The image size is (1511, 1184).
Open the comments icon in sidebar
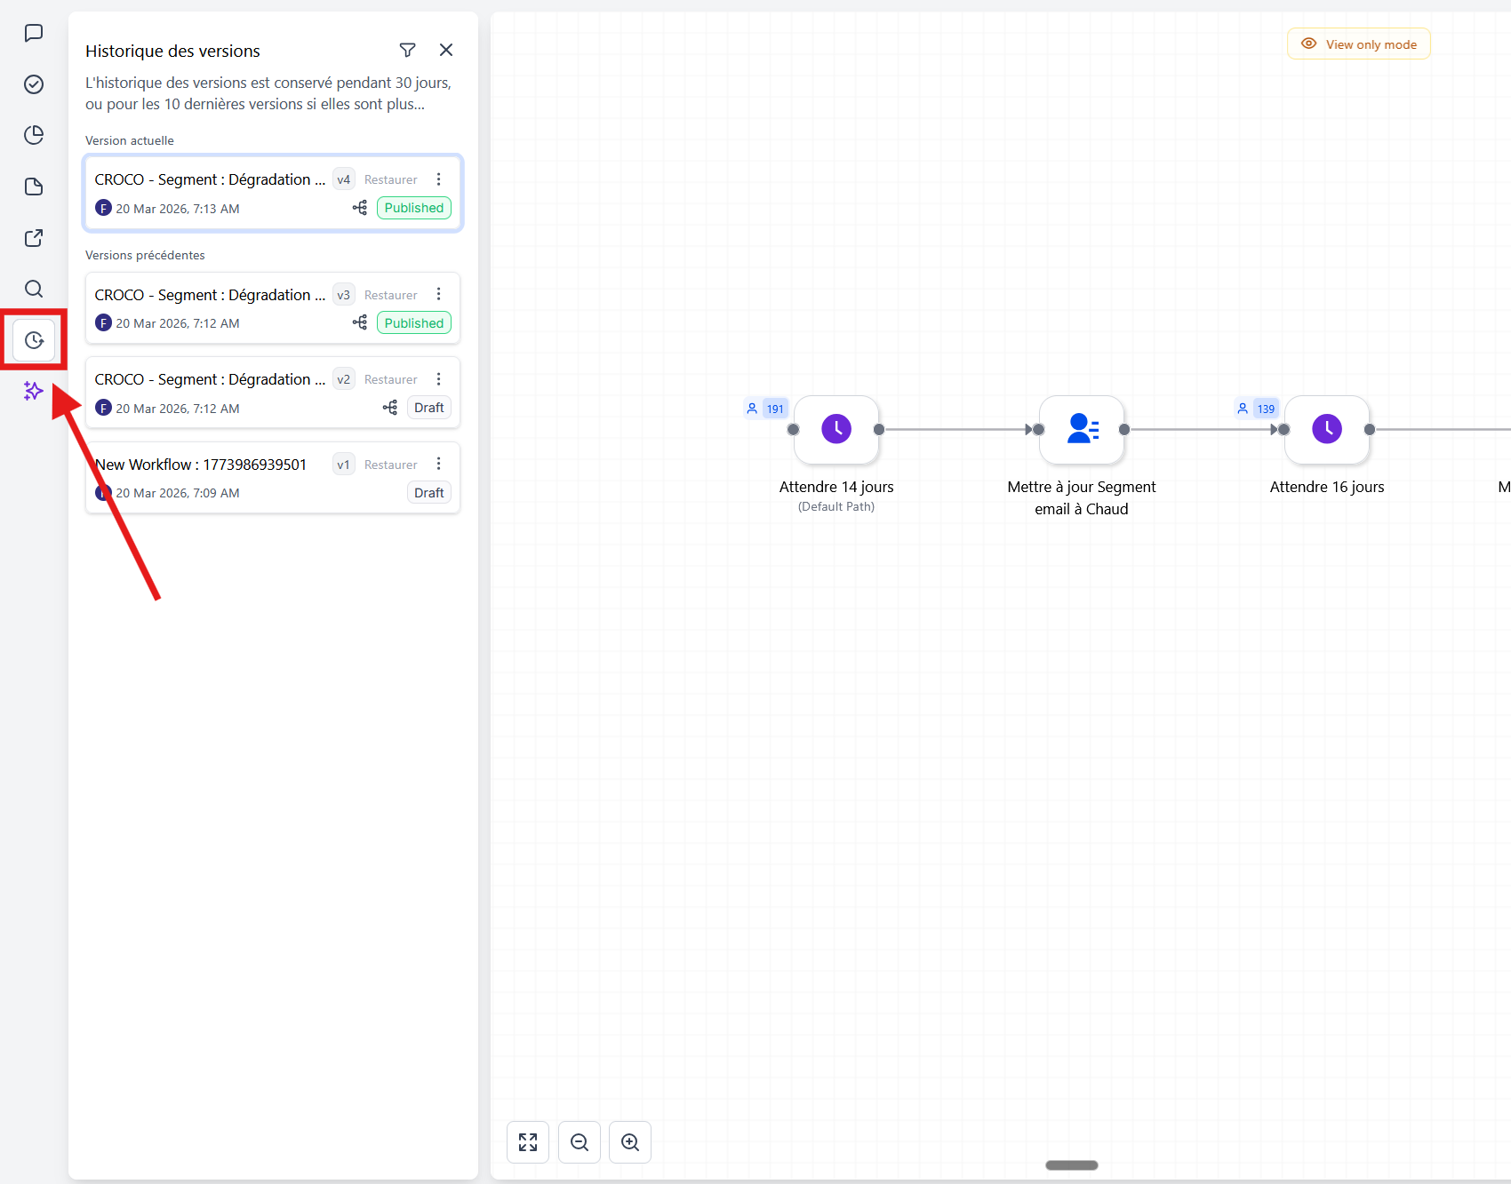pyautogui.click(x=34, y=33)
